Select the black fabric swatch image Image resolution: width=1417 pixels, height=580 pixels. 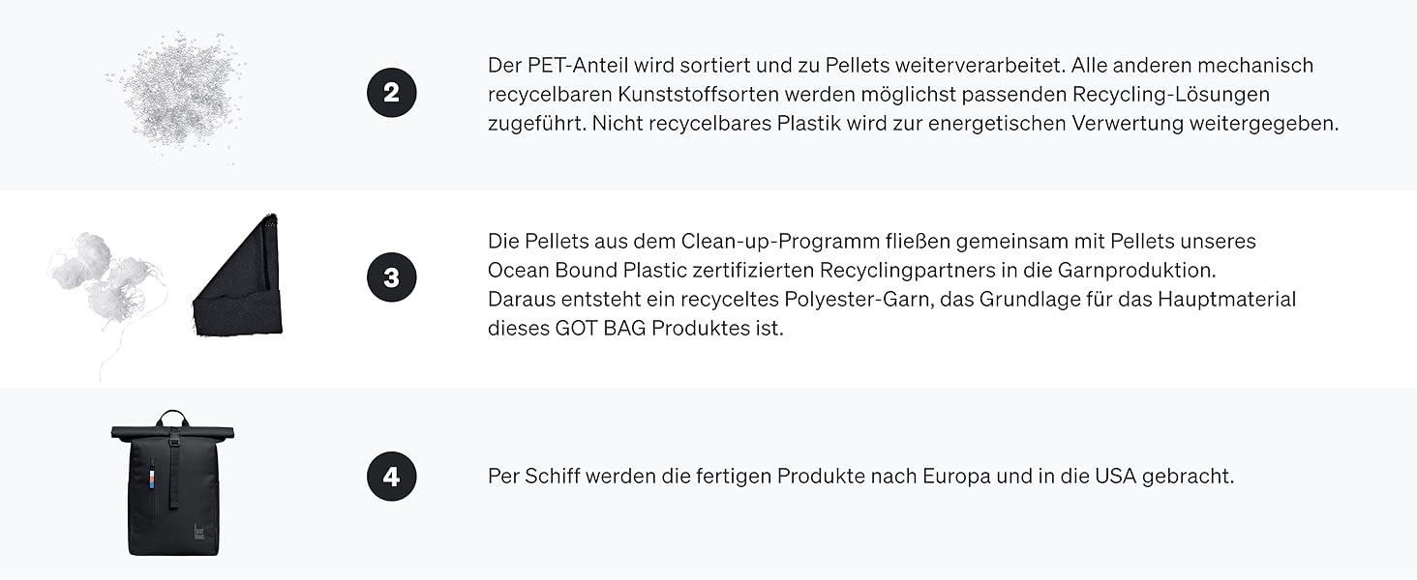coord(238,276)
